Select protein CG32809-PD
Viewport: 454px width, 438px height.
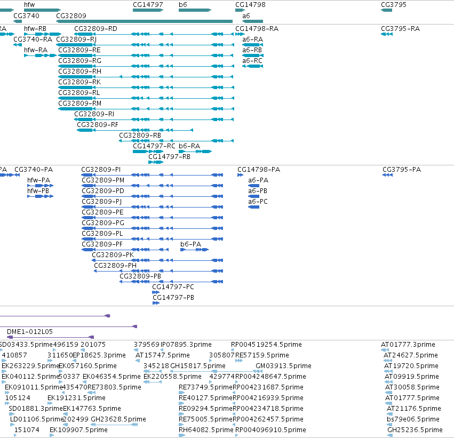pos(152,196)
